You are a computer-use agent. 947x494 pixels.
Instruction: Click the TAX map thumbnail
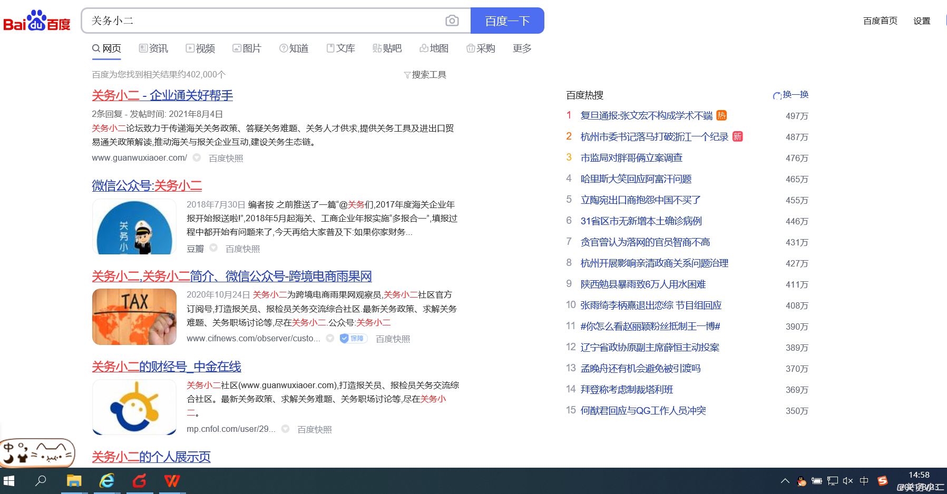click(134, 317)
